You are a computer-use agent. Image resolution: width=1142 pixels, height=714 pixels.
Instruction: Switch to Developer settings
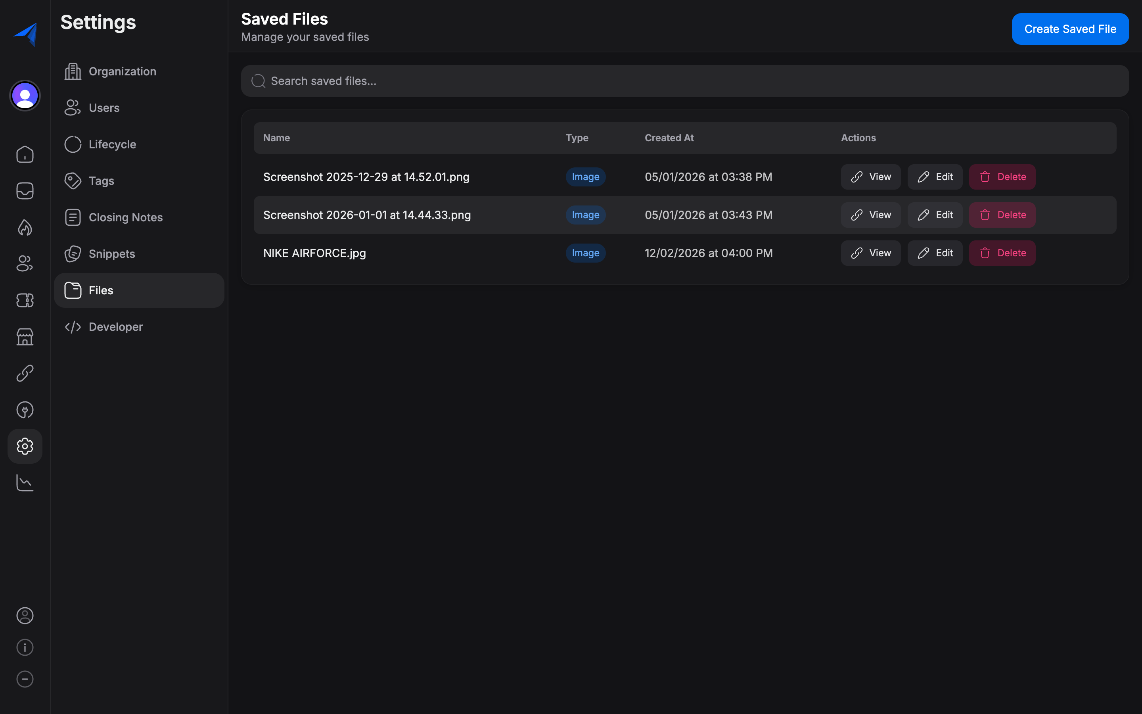pyautogui.click(x=116, y=327)
